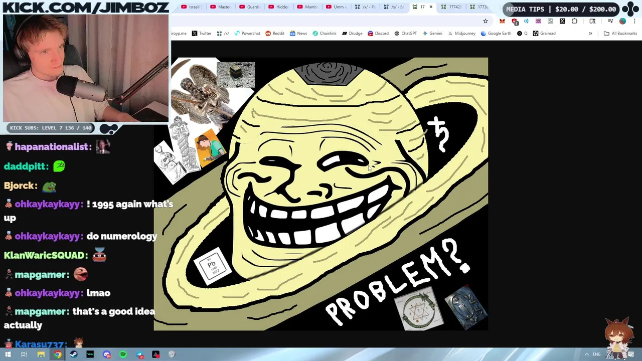
Task: Open the black triangle-logo taskbar app
Action: (156, 354)
